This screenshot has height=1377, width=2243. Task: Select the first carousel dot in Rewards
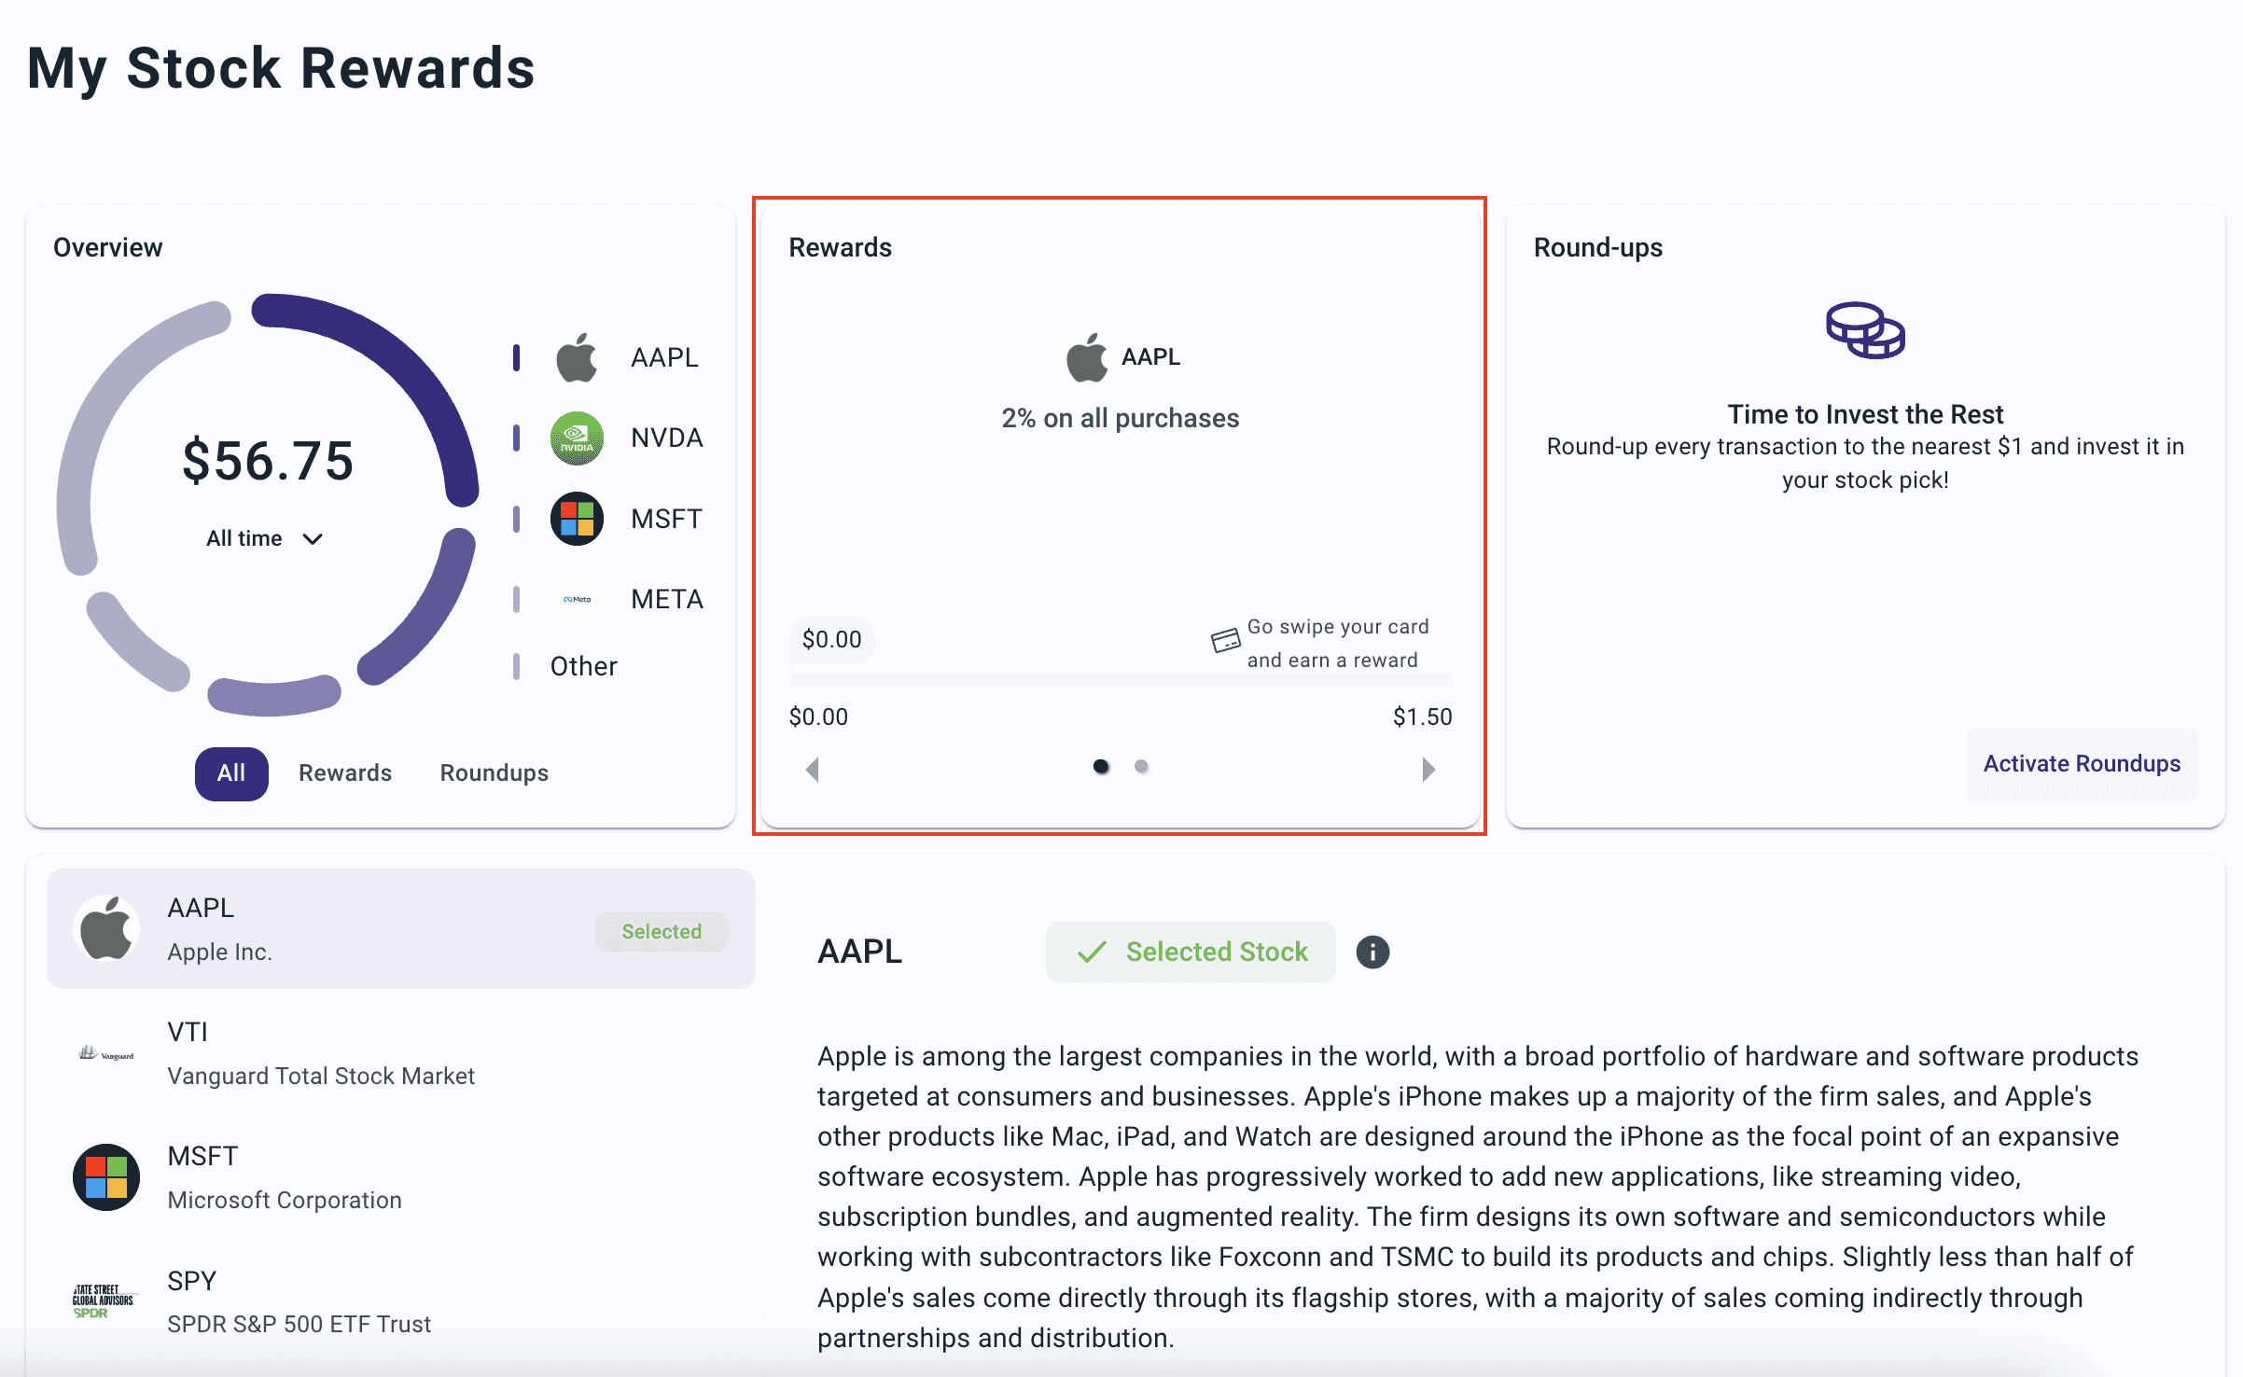click(x=1101, y=767)
